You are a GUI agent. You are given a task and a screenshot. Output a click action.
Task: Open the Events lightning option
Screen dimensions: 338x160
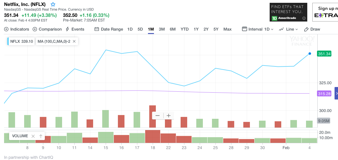pos(75,29)
